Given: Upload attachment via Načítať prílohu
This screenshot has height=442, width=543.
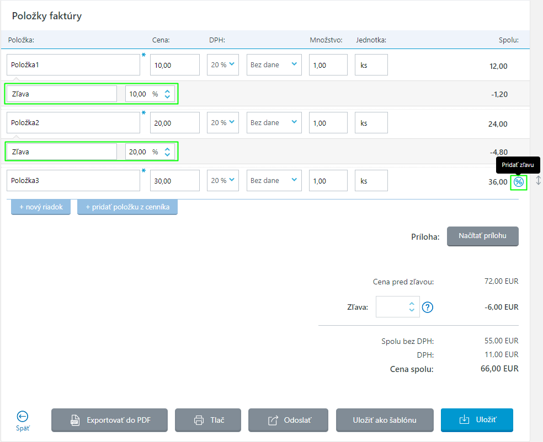Looking at the screenshot, I should 482,236.
